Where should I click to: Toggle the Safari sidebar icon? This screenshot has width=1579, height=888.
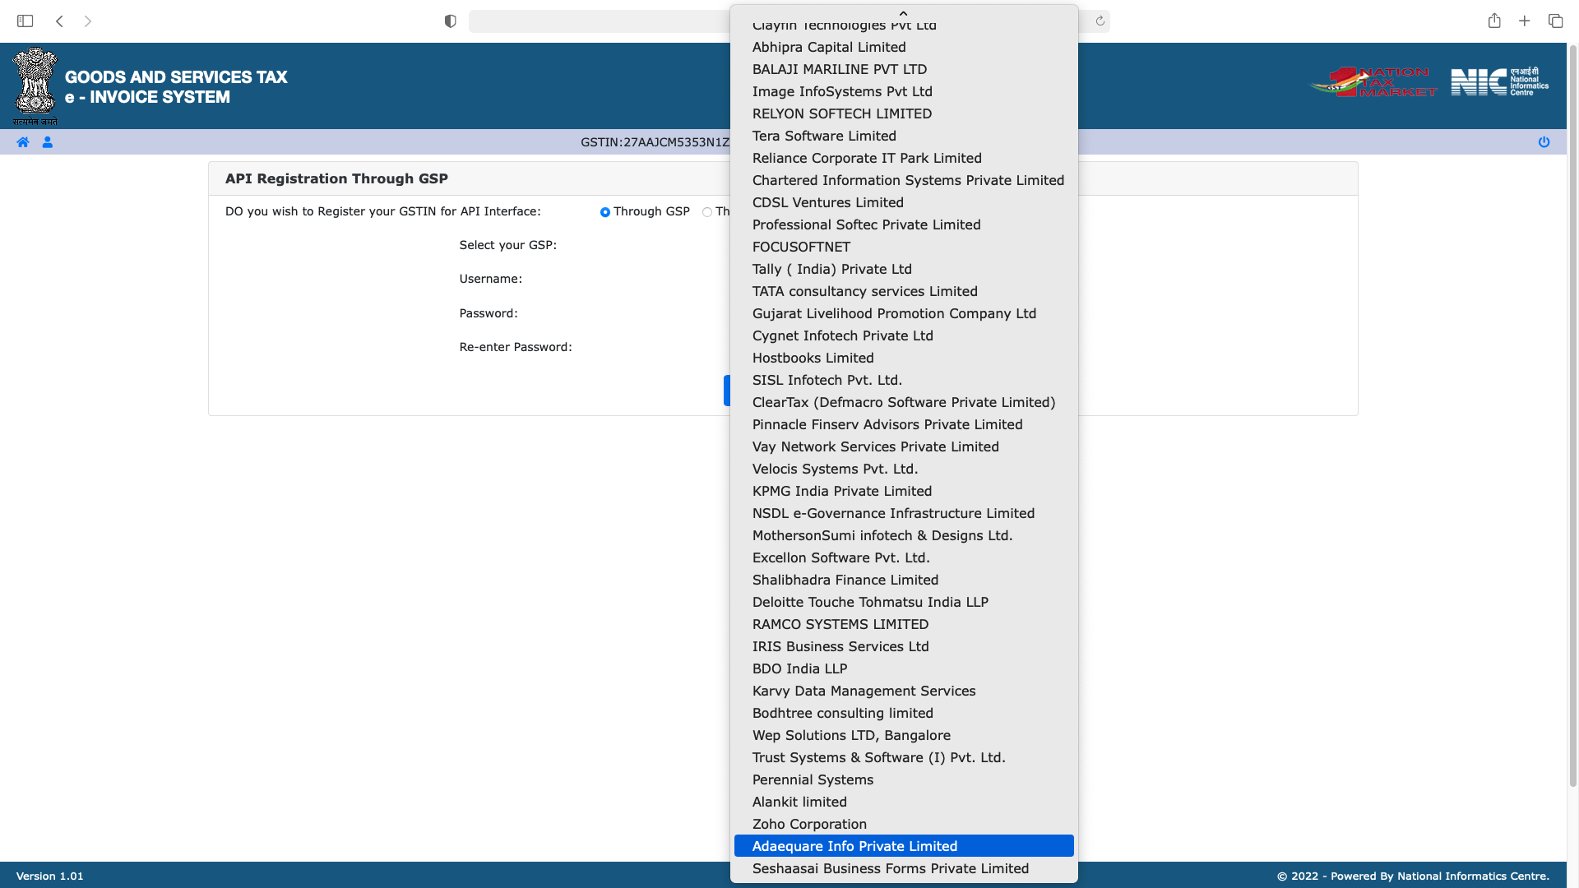point(25,21)
